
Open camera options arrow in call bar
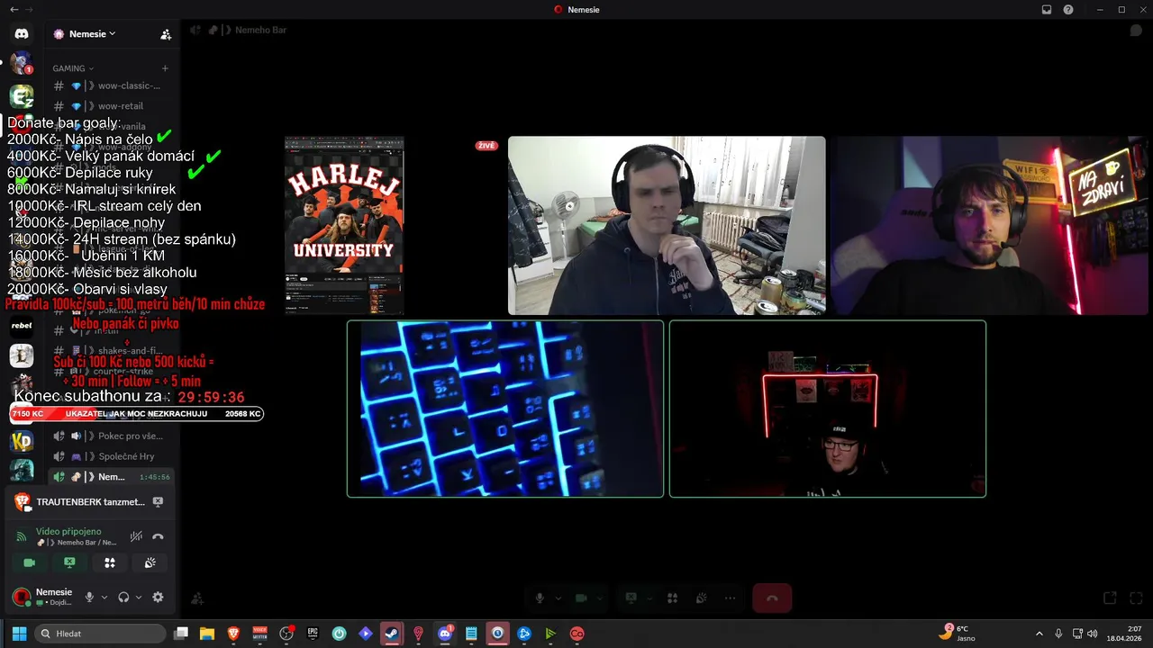point(599,598)
